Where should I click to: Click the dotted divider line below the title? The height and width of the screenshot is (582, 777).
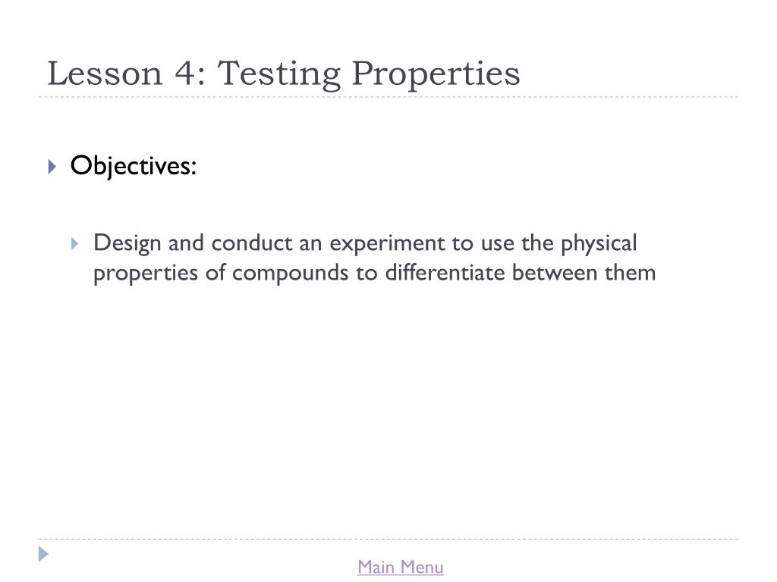(388, 97)
